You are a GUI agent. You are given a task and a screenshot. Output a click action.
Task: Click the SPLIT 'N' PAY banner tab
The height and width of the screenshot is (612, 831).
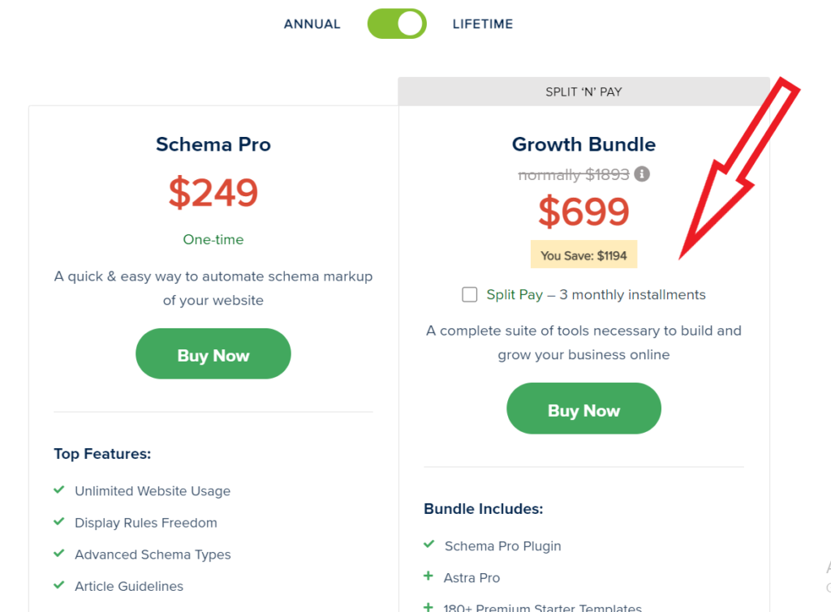(583, 92)
